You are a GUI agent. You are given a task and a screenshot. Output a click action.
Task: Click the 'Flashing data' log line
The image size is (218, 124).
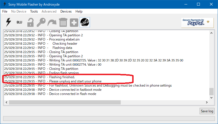pyautogui.click(x=38, y=48)
